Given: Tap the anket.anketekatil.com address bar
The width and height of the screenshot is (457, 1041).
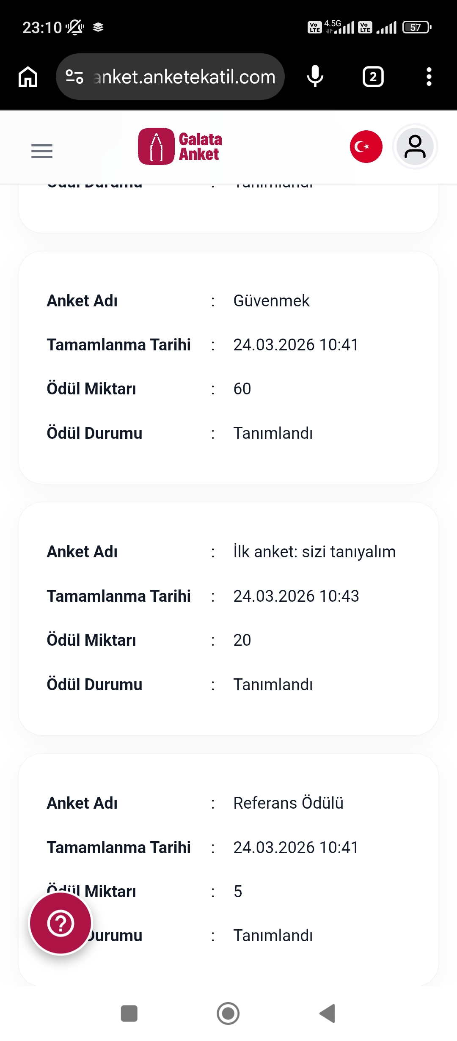Looking at the screenshot, I should [x=170, y=77].
